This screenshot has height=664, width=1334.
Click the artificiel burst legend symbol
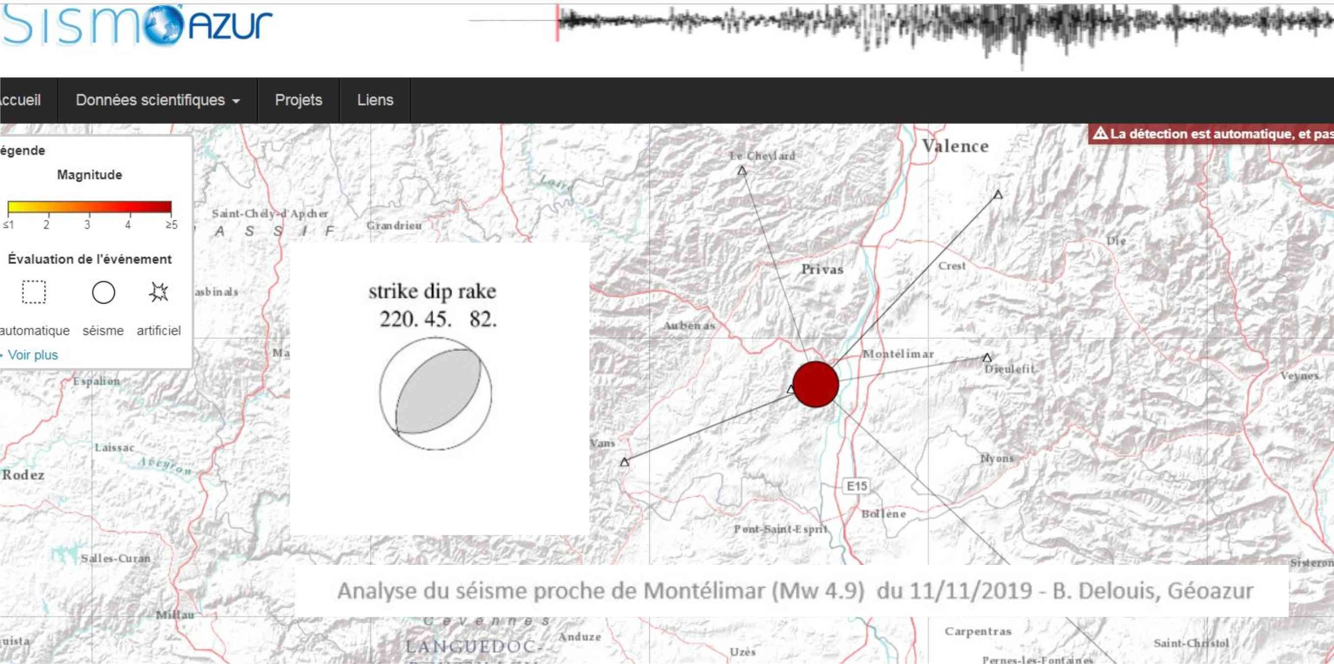tap(159, 292)
